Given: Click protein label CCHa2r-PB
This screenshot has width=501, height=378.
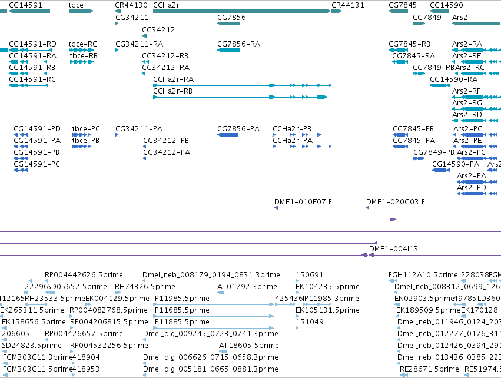Looking at the screenshot, I should pyautogui.click(x=292, y=129).
